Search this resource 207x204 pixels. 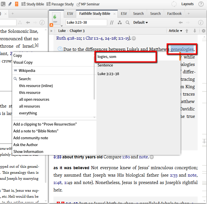30,93
